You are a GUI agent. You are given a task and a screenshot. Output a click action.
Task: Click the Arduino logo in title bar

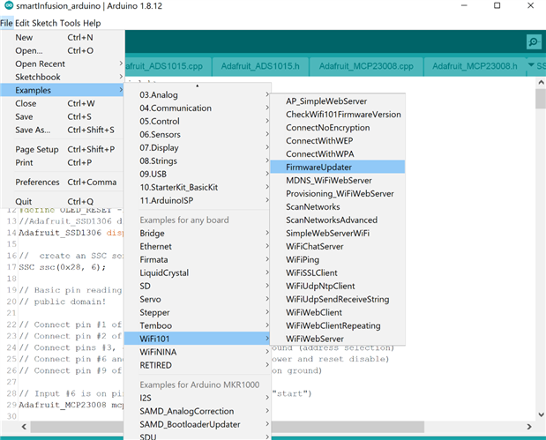pyautogui.click(x=9, y=7)
